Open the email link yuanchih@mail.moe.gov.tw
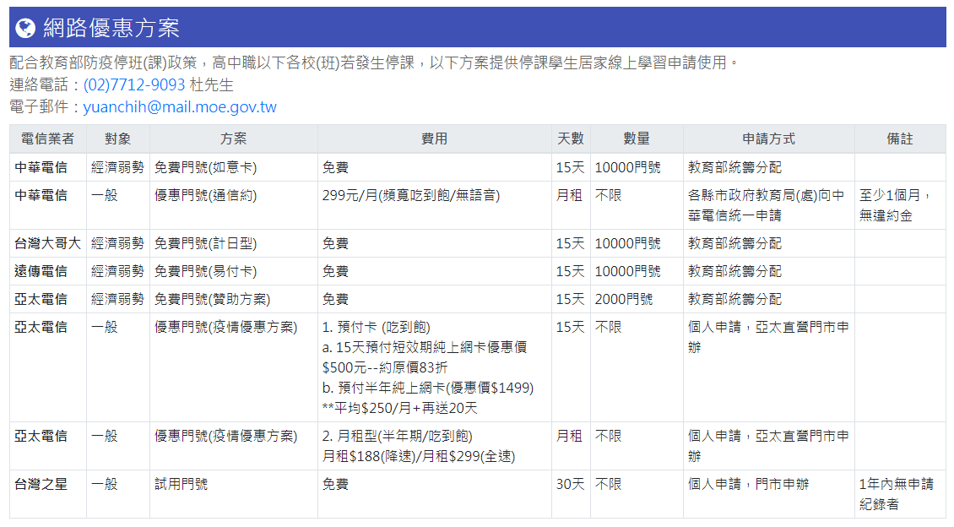954x527 pixels. pyautogui.click(x=180, y=107)
